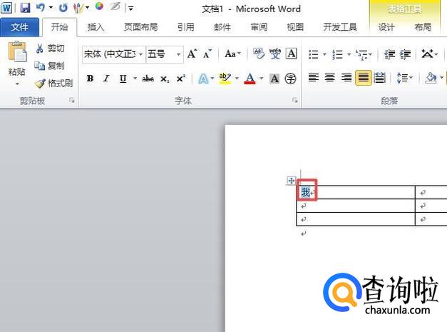This screenshot has width=447, height=332.
Task: Click the Cut (剪切) scissors icon
Action: click(x=40, y=49)
